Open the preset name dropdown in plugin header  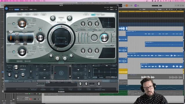tap(18, 8)
